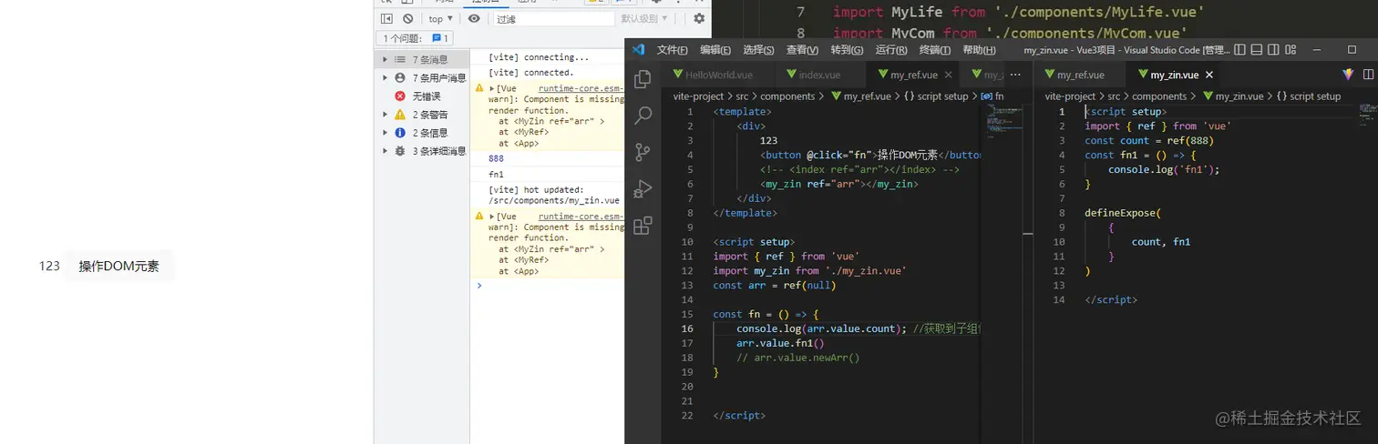Click the 操作DOM元素 button on the page
The image size is (1378, 444).
(x=118, y=267)
